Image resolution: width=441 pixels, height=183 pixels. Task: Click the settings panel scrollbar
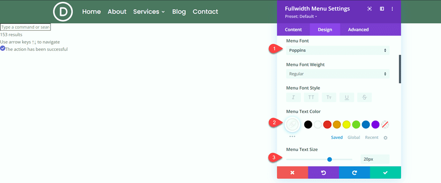400,69
